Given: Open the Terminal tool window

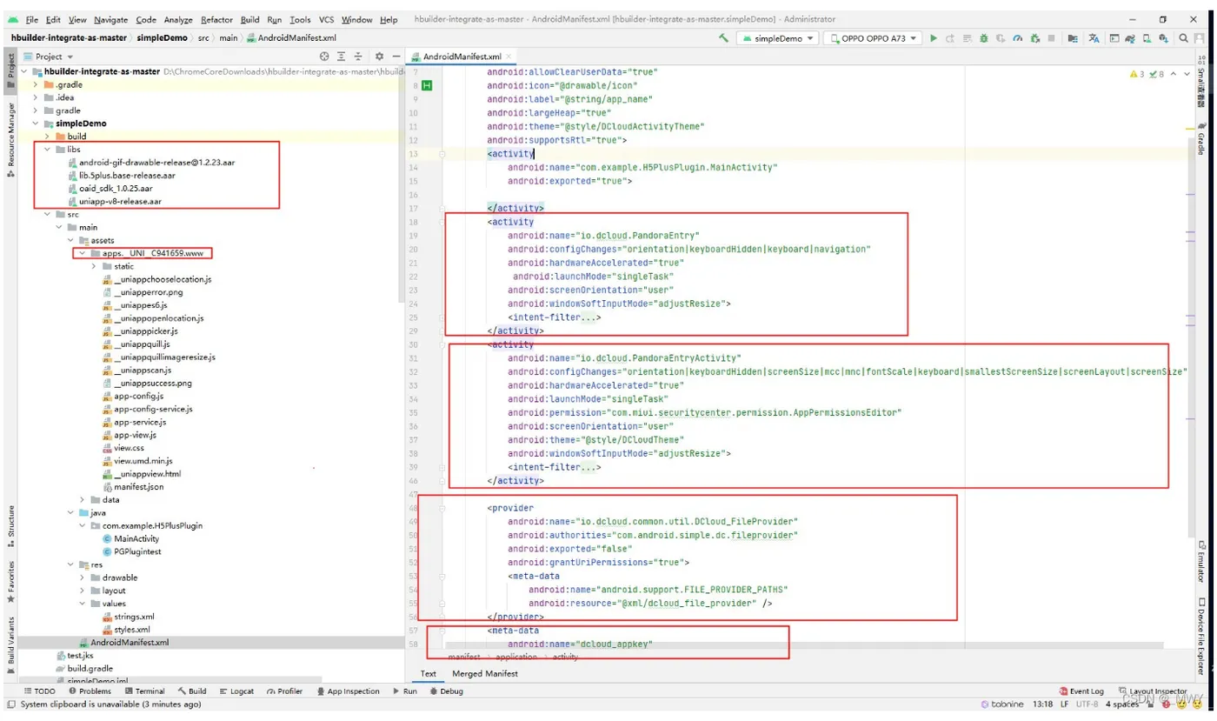Looking at the screenshot, I should 143,691.
